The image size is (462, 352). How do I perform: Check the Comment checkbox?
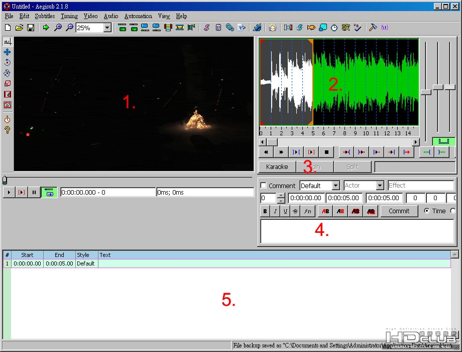point(264,185)
